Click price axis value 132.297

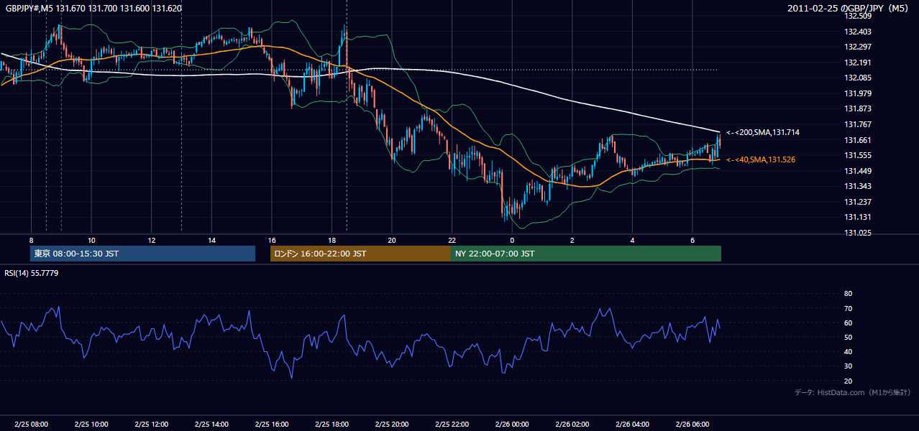pyautogui.click(x=857, y=47)
